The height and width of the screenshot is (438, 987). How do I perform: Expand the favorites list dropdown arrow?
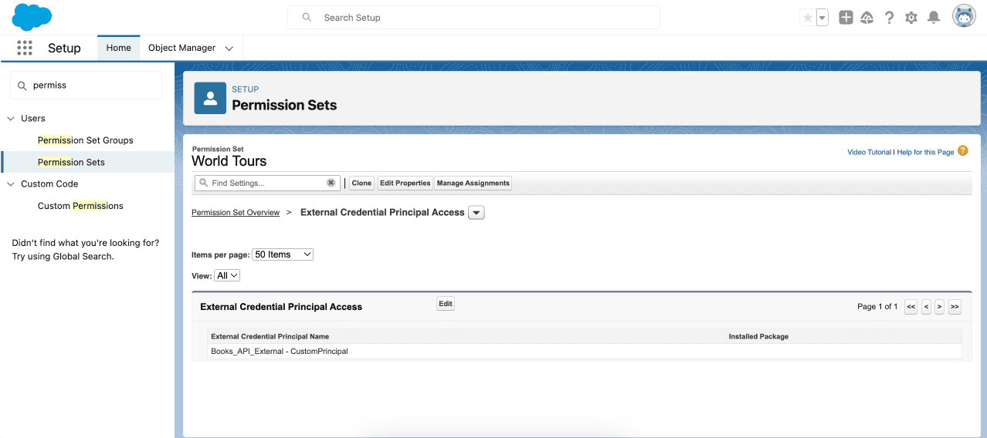coord(822,18)
